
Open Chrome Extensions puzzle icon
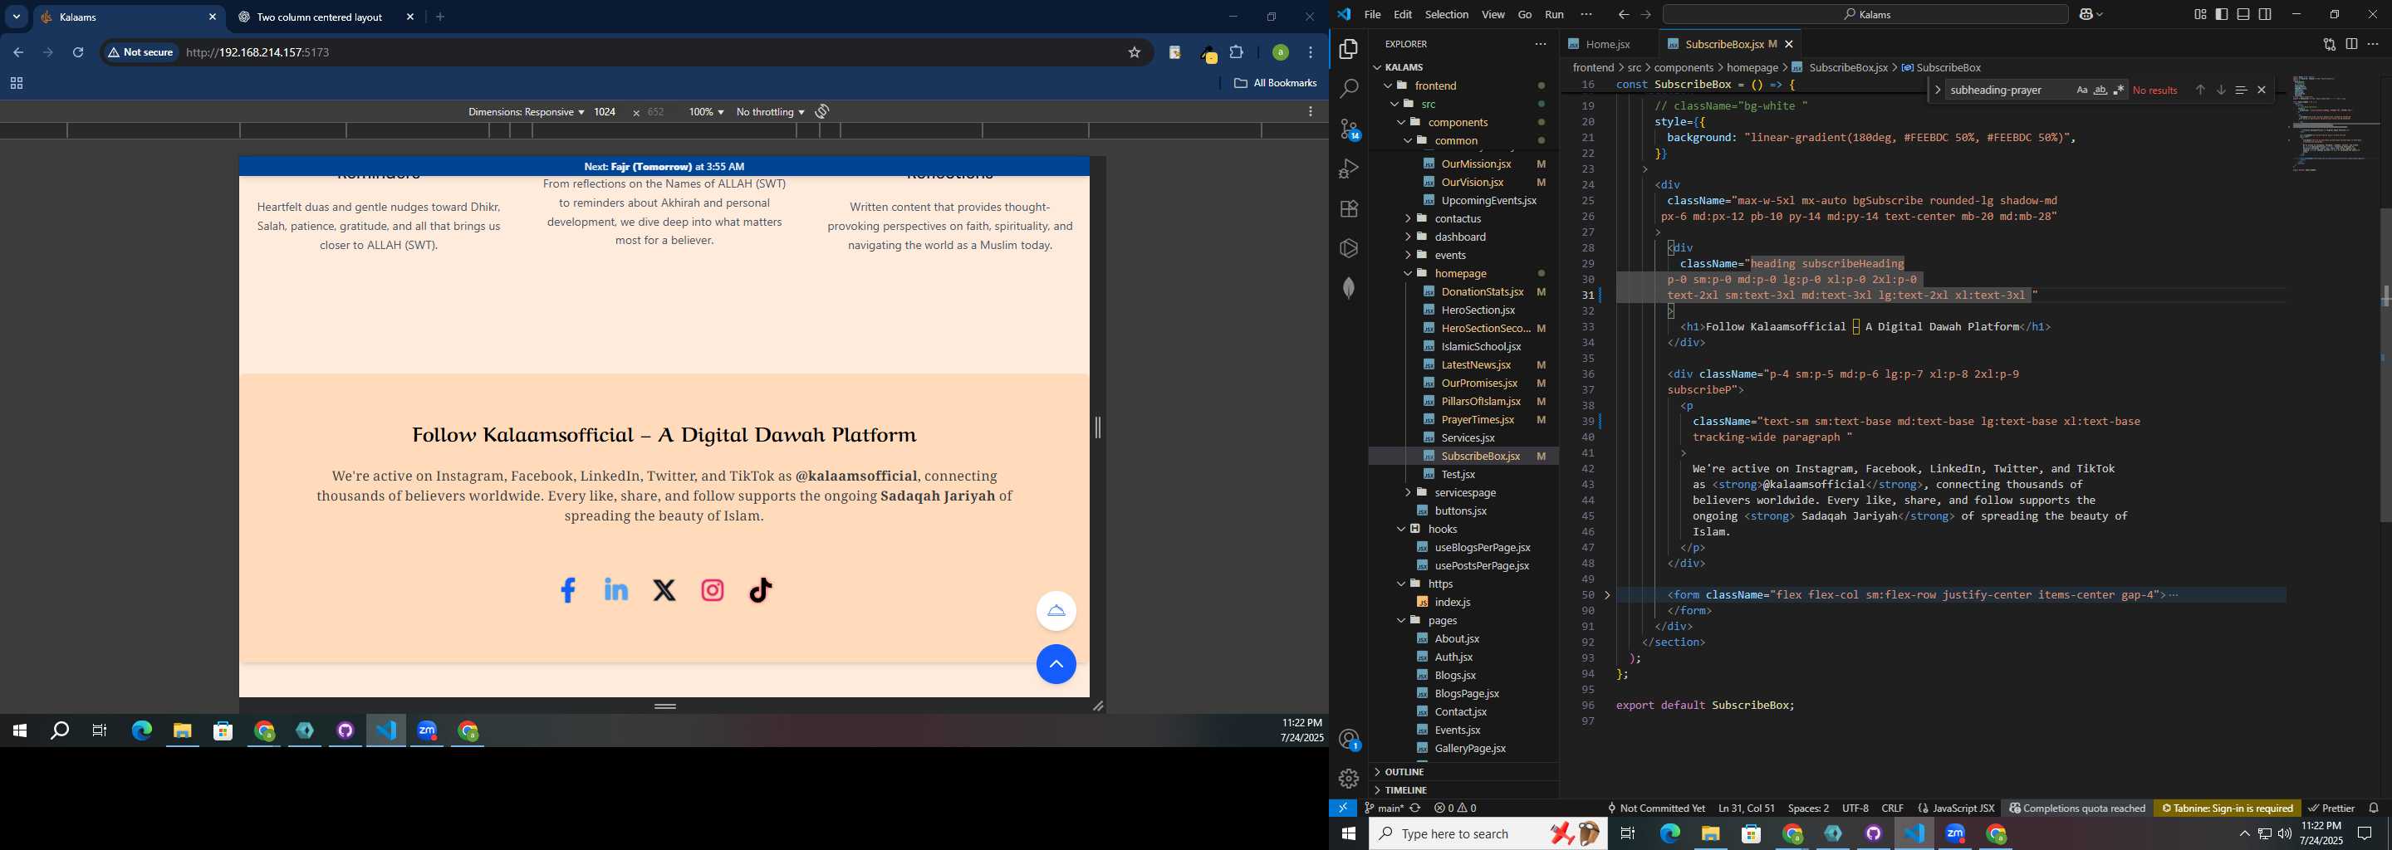1237,53
